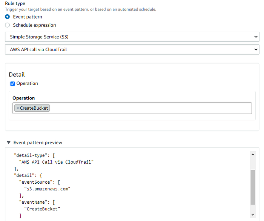This screenshot has width=264, height=221.
Task: Collapse the Event pattern preview triangle
Action: point(9,143)
